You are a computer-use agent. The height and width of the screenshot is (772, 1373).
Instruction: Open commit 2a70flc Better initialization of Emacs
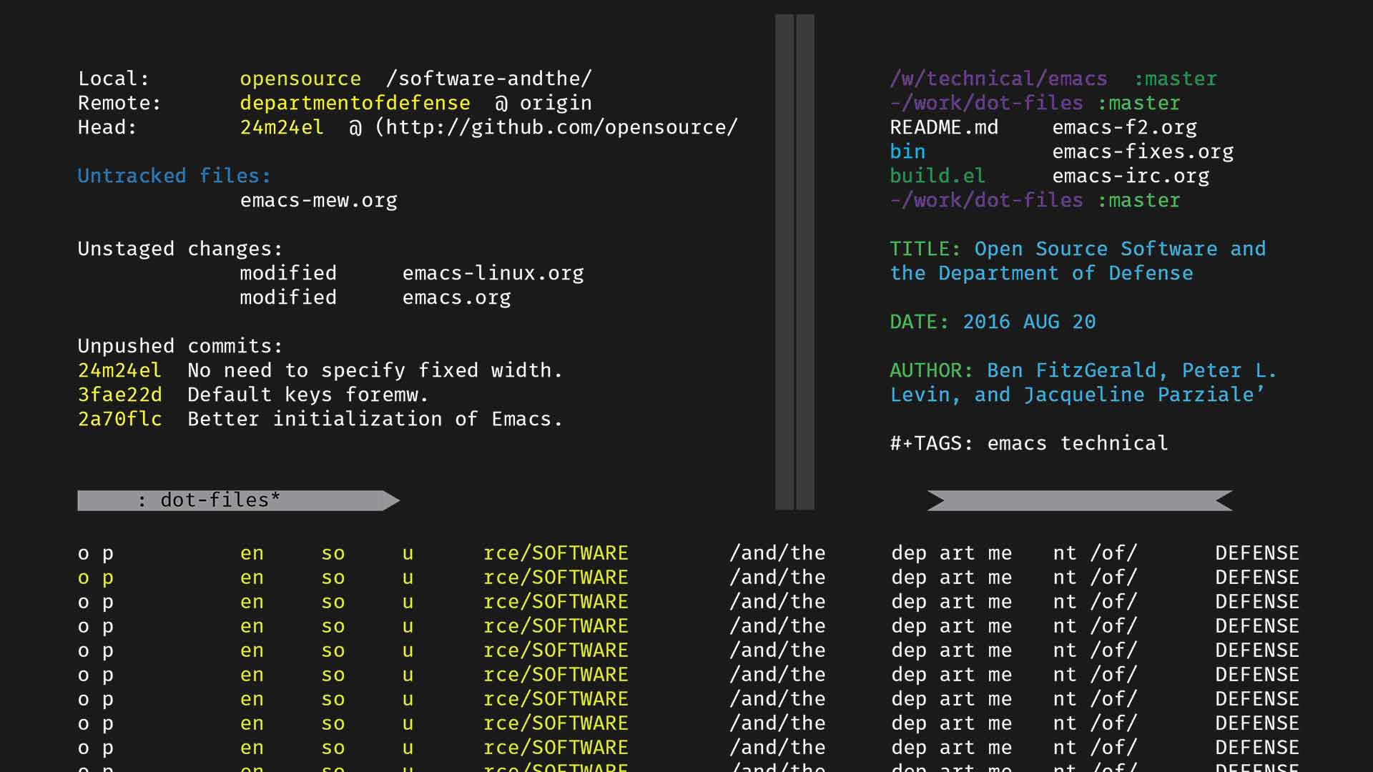pos(320,419)
